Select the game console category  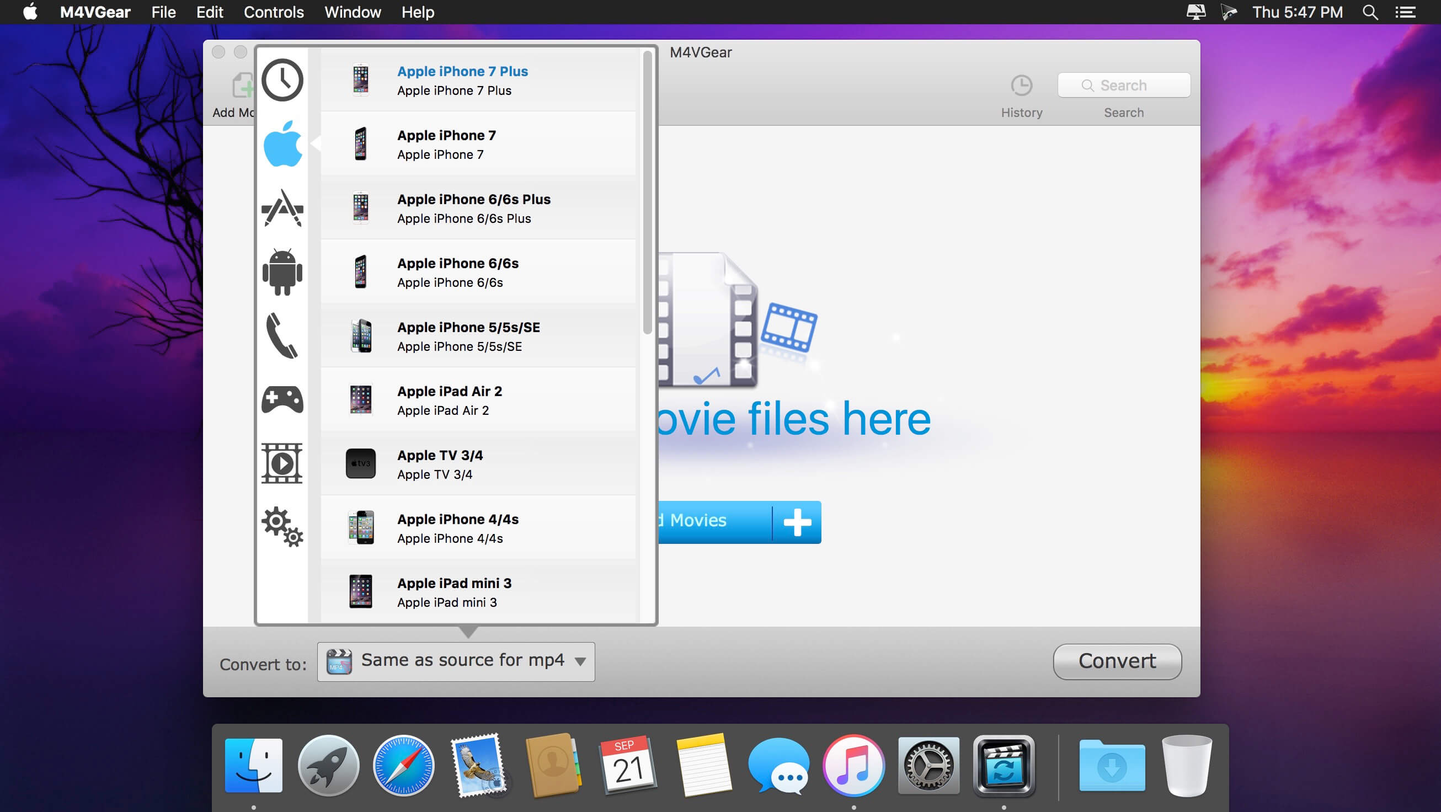click(282, 399)
